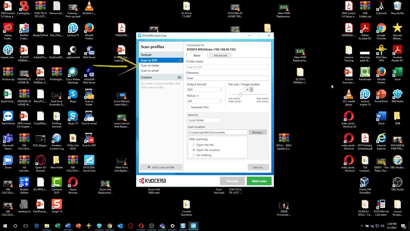410x231 pixels.
Task: Adjust the image quality slider handle
Action: pyautogui.click(x=241, y=94)
